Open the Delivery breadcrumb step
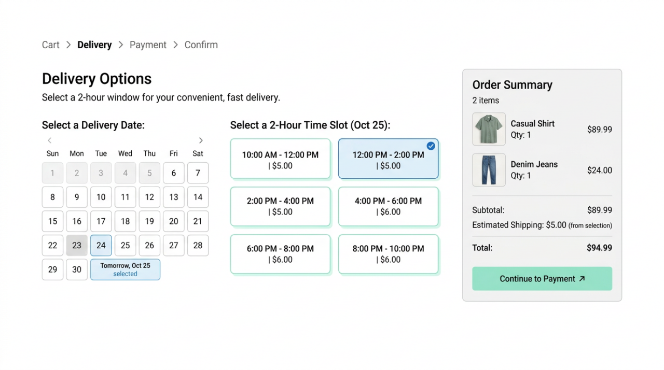Image resolution: width=664 pixels, height=370 pixels. coord(94,45)
